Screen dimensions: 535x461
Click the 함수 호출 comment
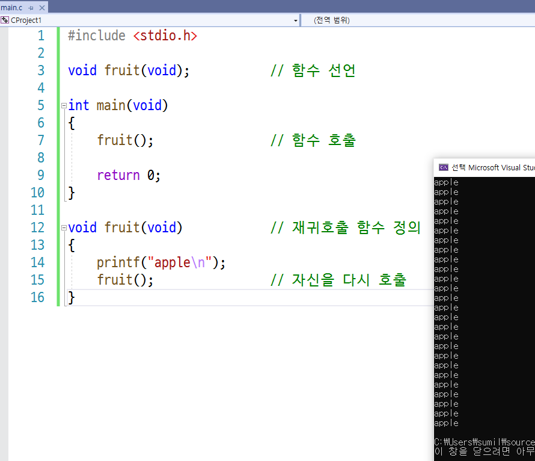(x=313, y=140)
